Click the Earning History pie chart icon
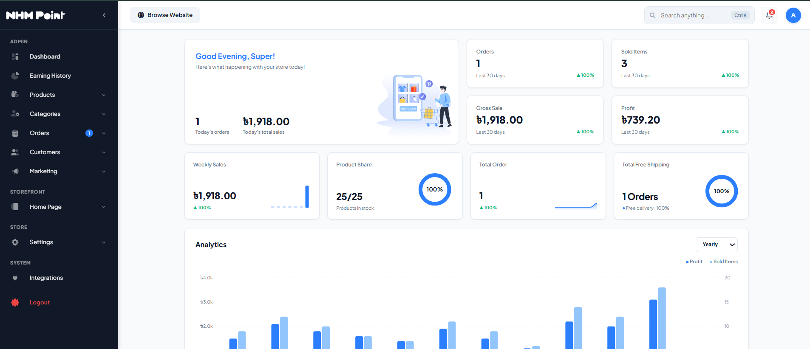The height and width of the screenshot is (349, 810). 15,76
